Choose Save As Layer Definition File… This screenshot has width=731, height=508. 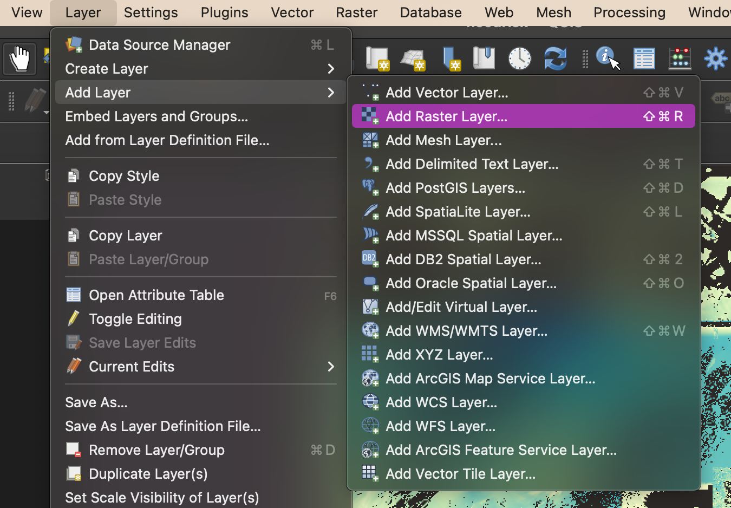(200, 426)
